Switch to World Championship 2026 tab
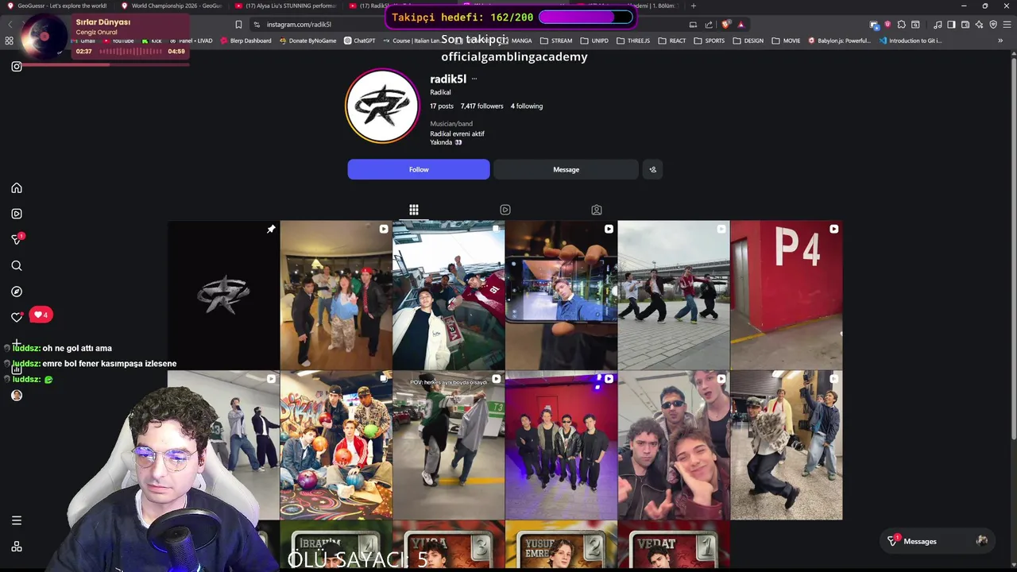 (x=171, y=6)
